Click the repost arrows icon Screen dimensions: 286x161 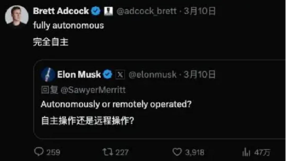point(108,152)
